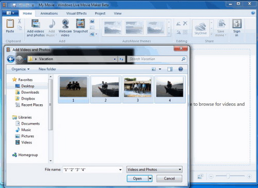Viewport: 258px width, 188px height.
Task: Click the Back arrow in dialog
Action: coord(11,59)
